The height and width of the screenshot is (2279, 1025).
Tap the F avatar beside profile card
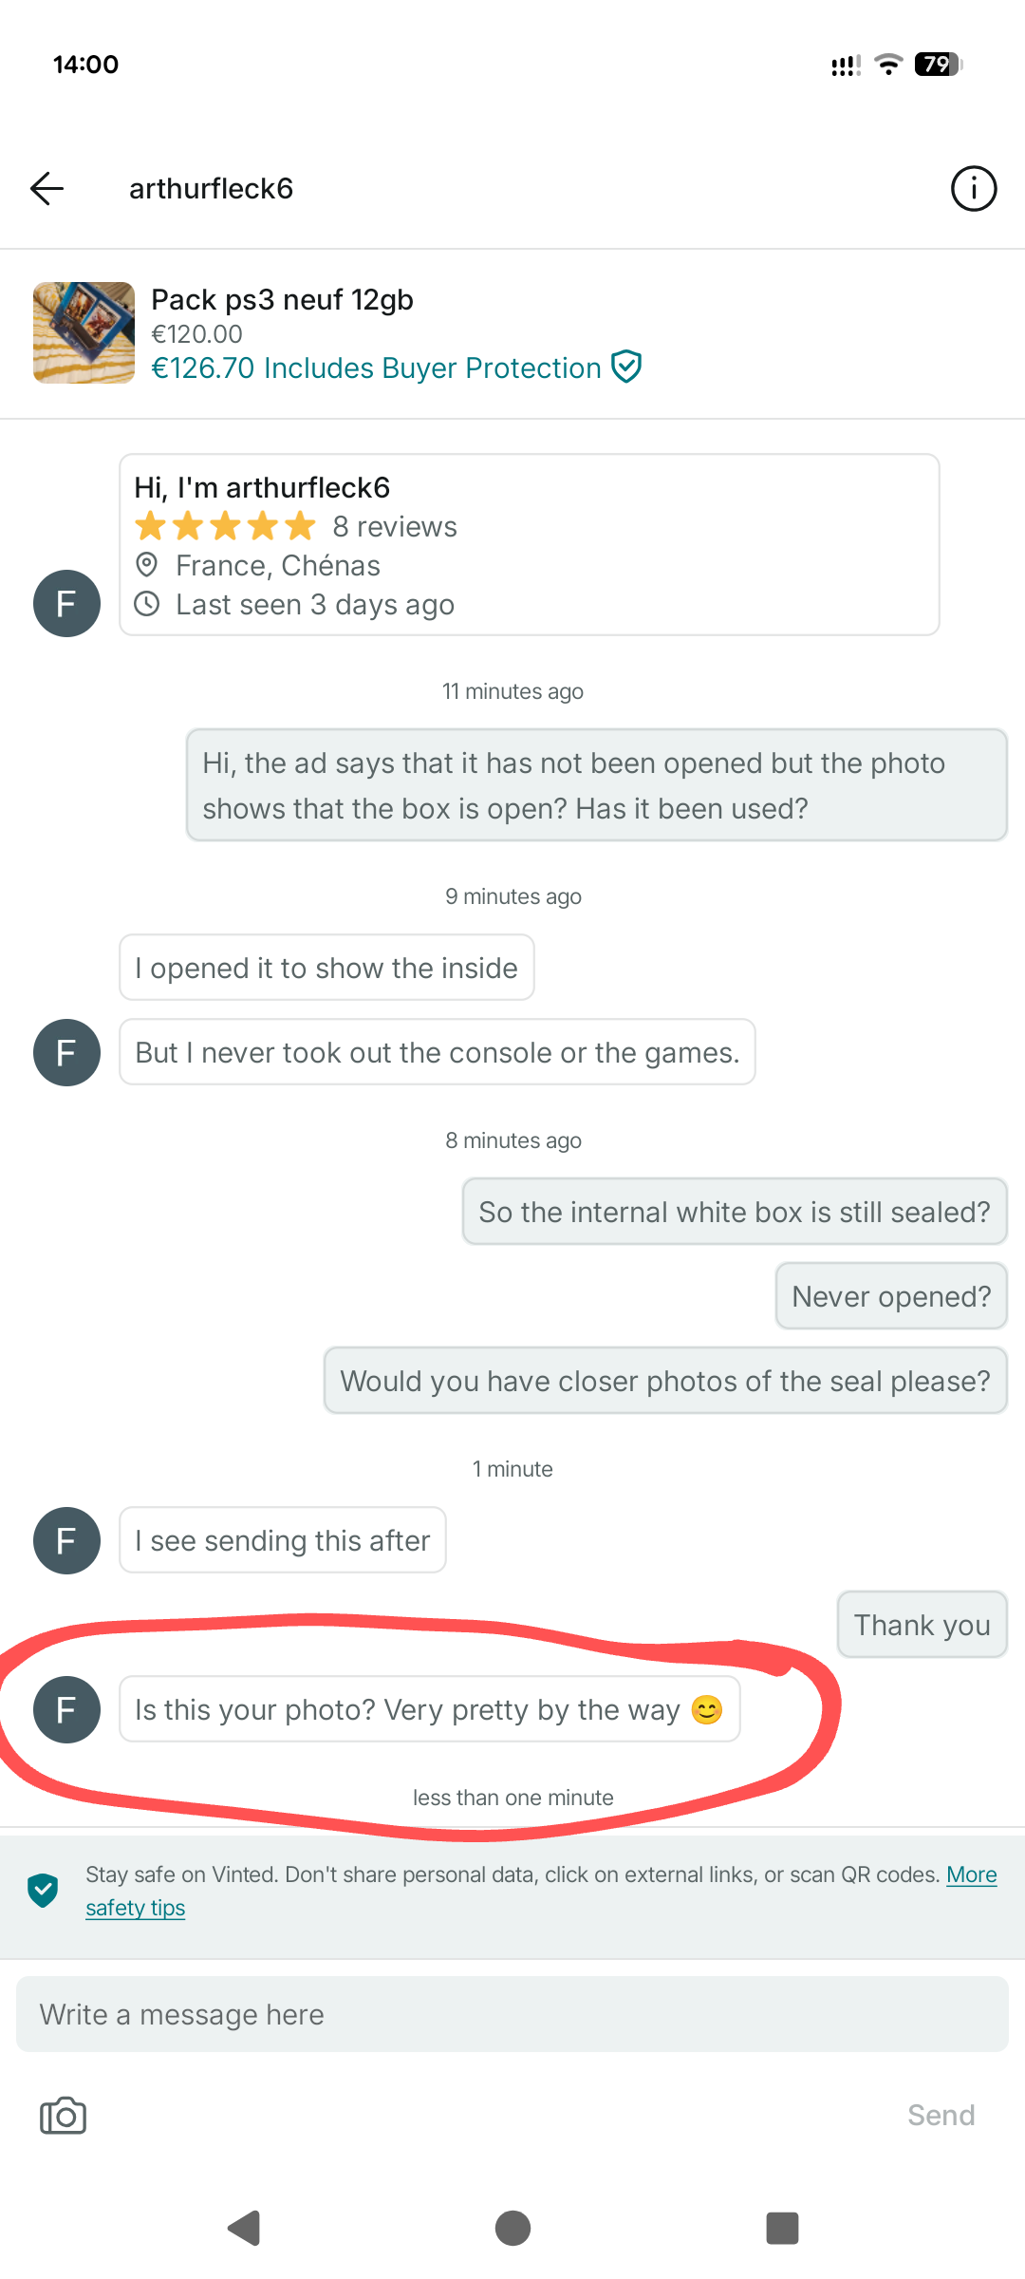point(66,603)
